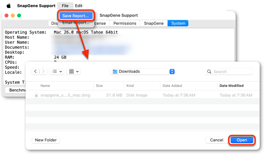264x154 pixels.
Task: Choose Save Report… from File menu
Action: (x=76, y=16)
